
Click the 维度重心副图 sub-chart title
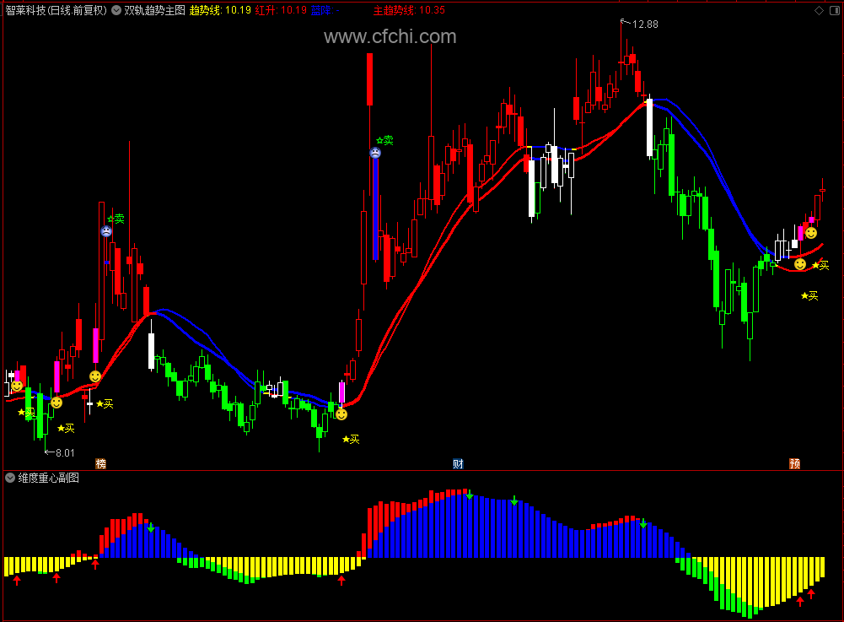tap(48, 478)
